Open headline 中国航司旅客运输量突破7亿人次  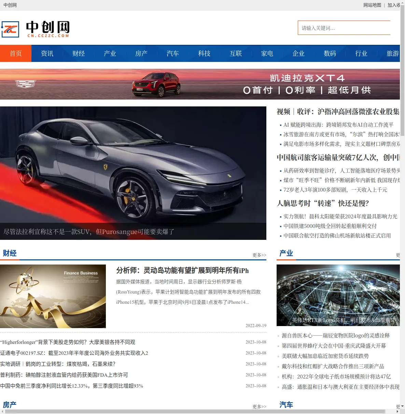coord(338,157)
